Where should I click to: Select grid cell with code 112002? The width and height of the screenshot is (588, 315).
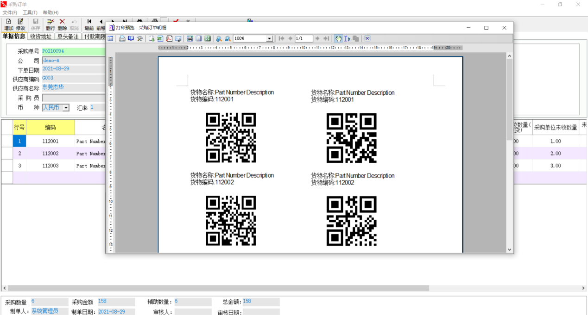click(x=51, y=154)
